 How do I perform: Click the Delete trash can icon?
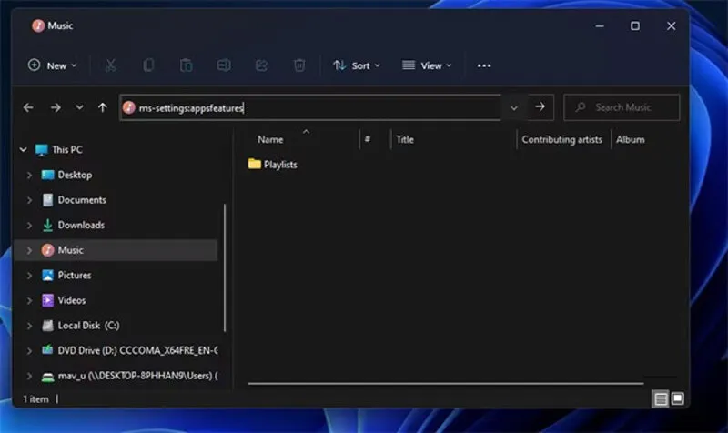(299, 65)
